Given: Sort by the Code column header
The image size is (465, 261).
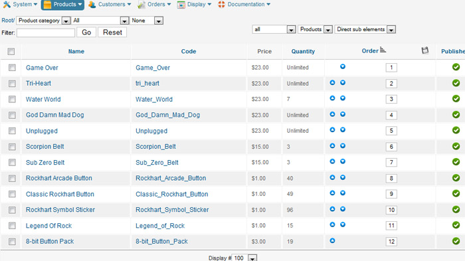Looking at the screenshot, I should coord(189,51).
